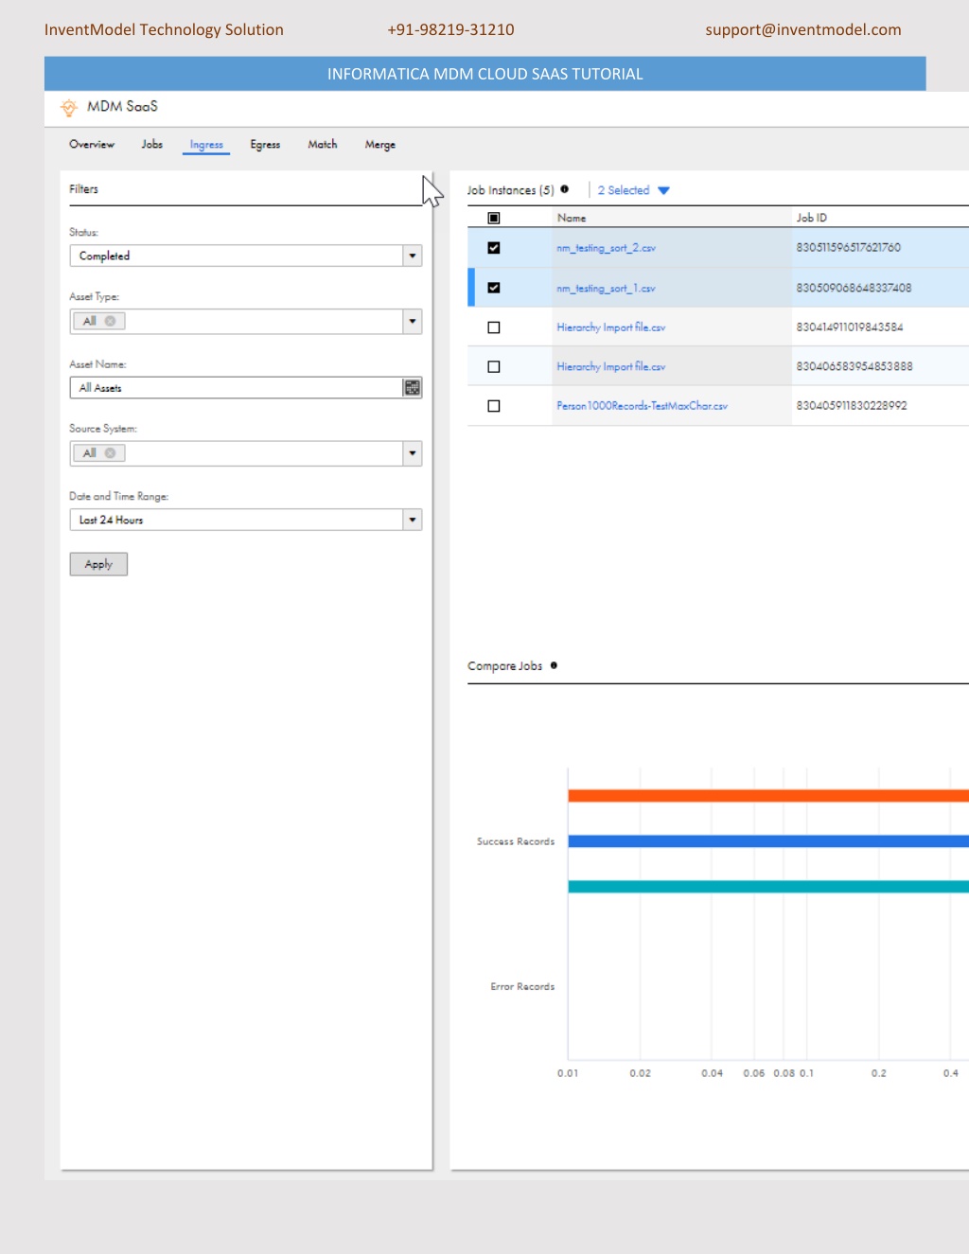Check the Person1000Records-TestMaxChar.csv row checkbox
Image resolution: width=969 pixels, height=1254 pixels.
494,406
